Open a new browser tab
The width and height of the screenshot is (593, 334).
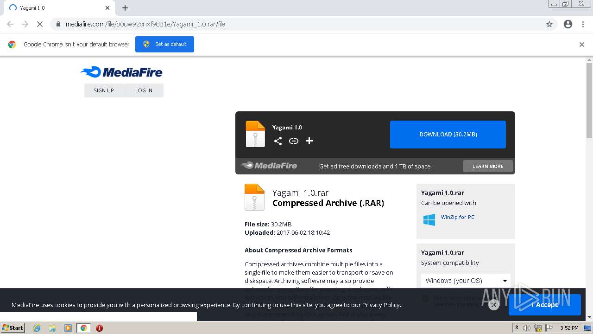pyautogui.click(x=125, y=8)
